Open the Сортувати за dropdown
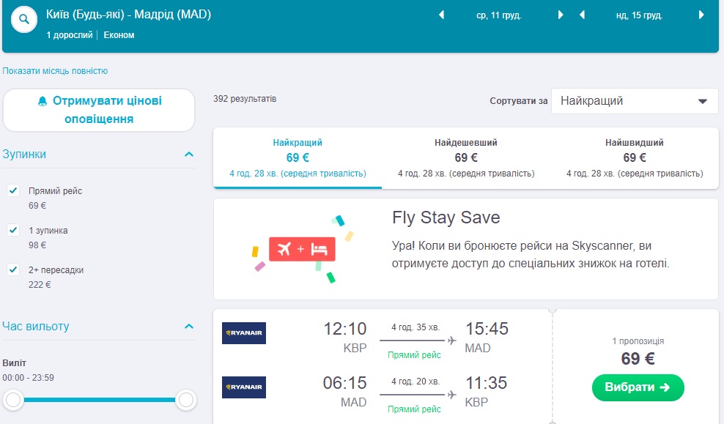 [x=635, y=101]
